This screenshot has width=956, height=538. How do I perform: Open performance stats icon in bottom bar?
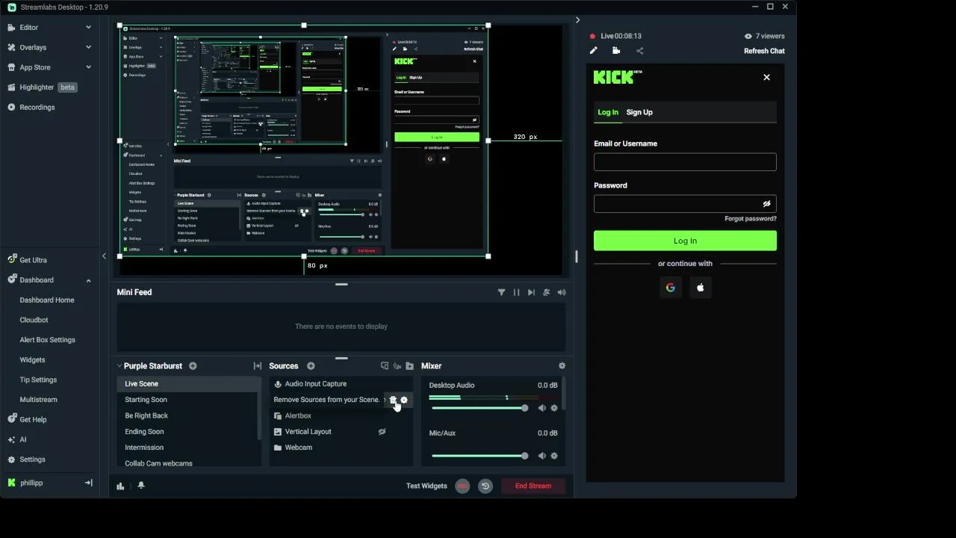[x=120, y=486]
